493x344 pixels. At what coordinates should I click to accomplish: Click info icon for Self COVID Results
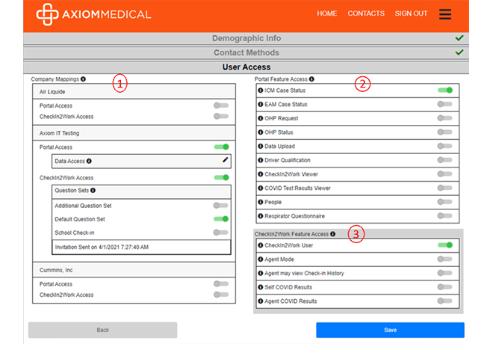[261, 287]
